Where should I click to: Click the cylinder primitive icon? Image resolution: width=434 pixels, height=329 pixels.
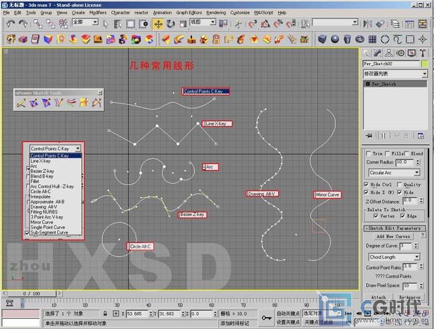coord(347,39)
